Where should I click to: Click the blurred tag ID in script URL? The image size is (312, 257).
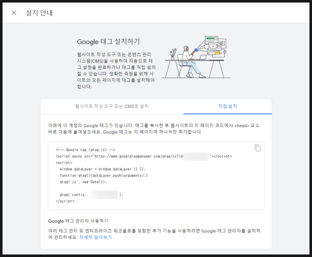pos(196,156)
